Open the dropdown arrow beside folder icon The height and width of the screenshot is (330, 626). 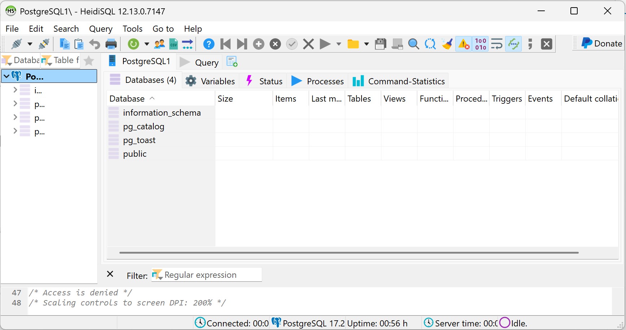(366, 44)
